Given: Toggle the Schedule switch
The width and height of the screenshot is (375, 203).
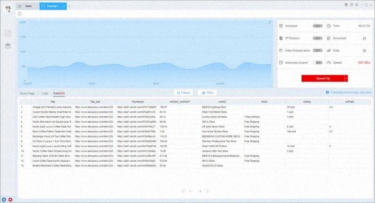Looking at the screenshot, I should point(318,26).
